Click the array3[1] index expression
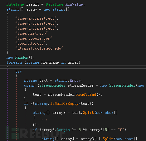 pyautogui.click(x=90, y=139)
